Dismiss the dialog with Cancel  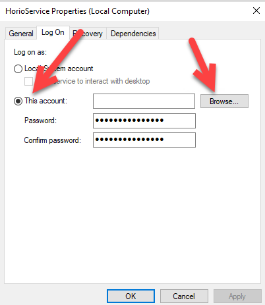tap(184, 296)
